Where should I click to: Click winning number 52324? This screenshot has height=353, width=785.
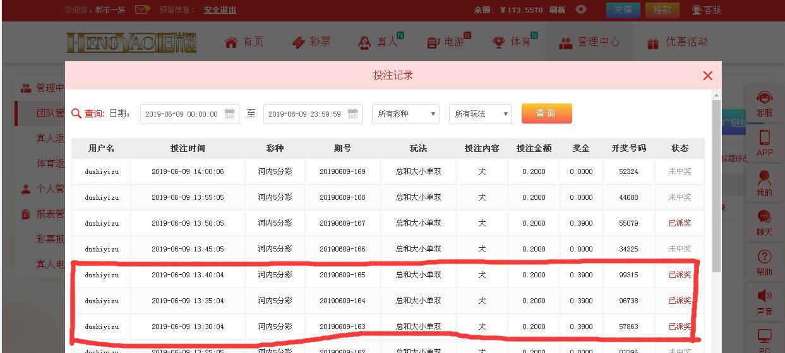click(628, 171)
